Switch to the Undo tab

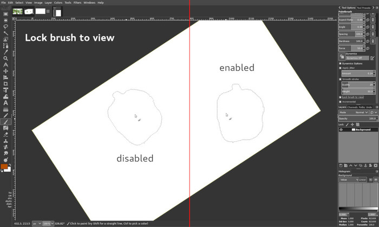click(369, 107)
